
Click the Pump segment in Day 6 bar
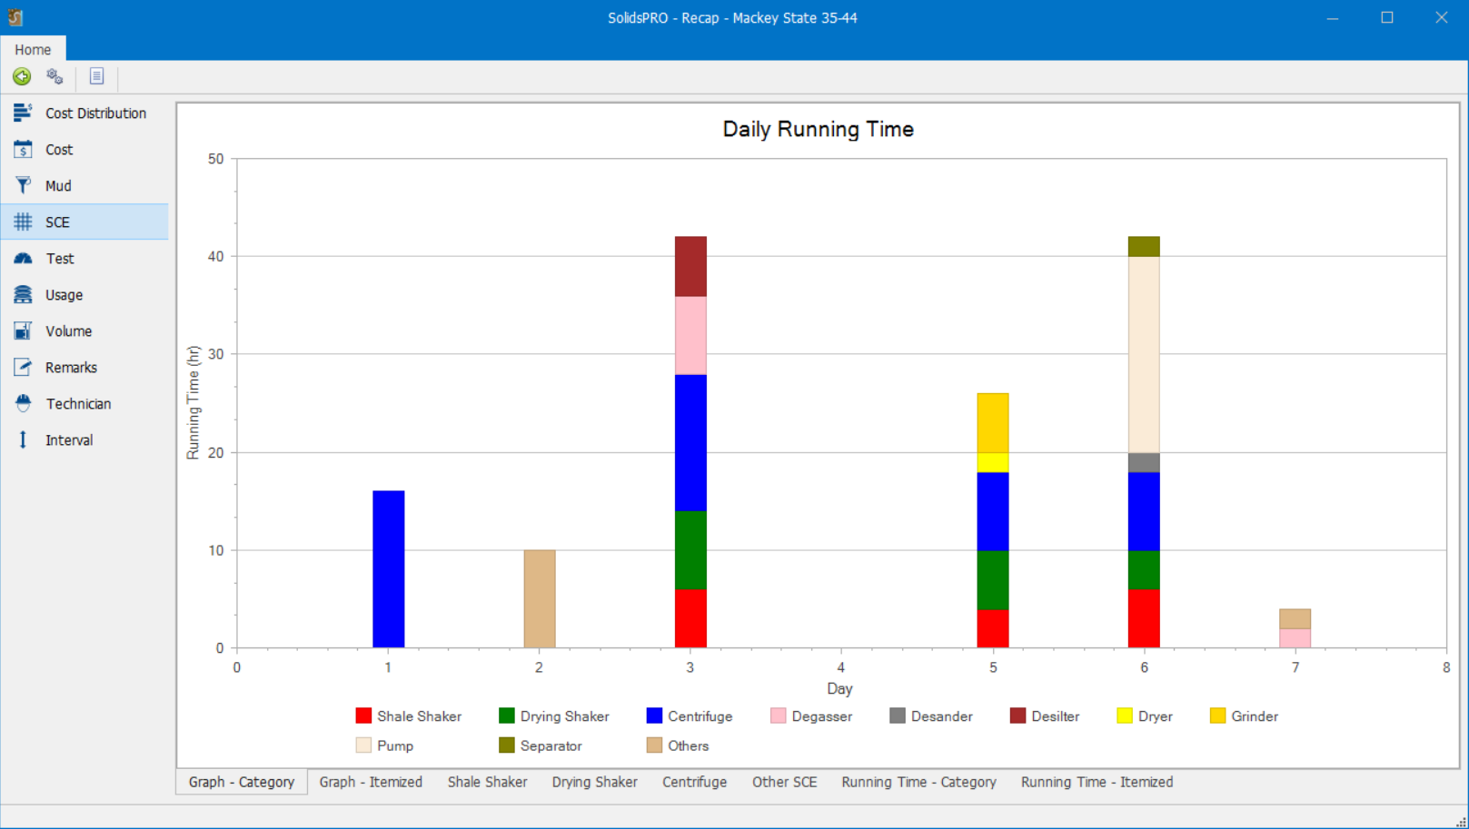[1144, 354]
